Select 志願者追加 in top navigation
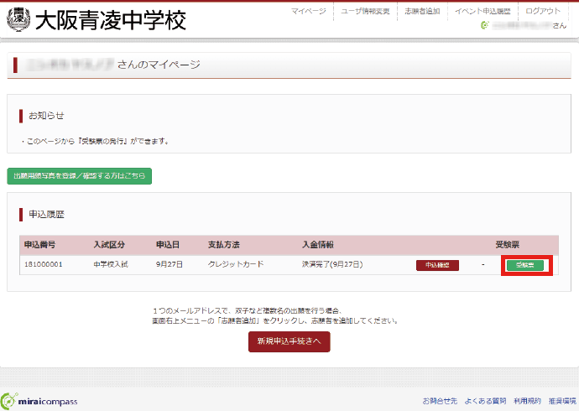 pos(422,12)
